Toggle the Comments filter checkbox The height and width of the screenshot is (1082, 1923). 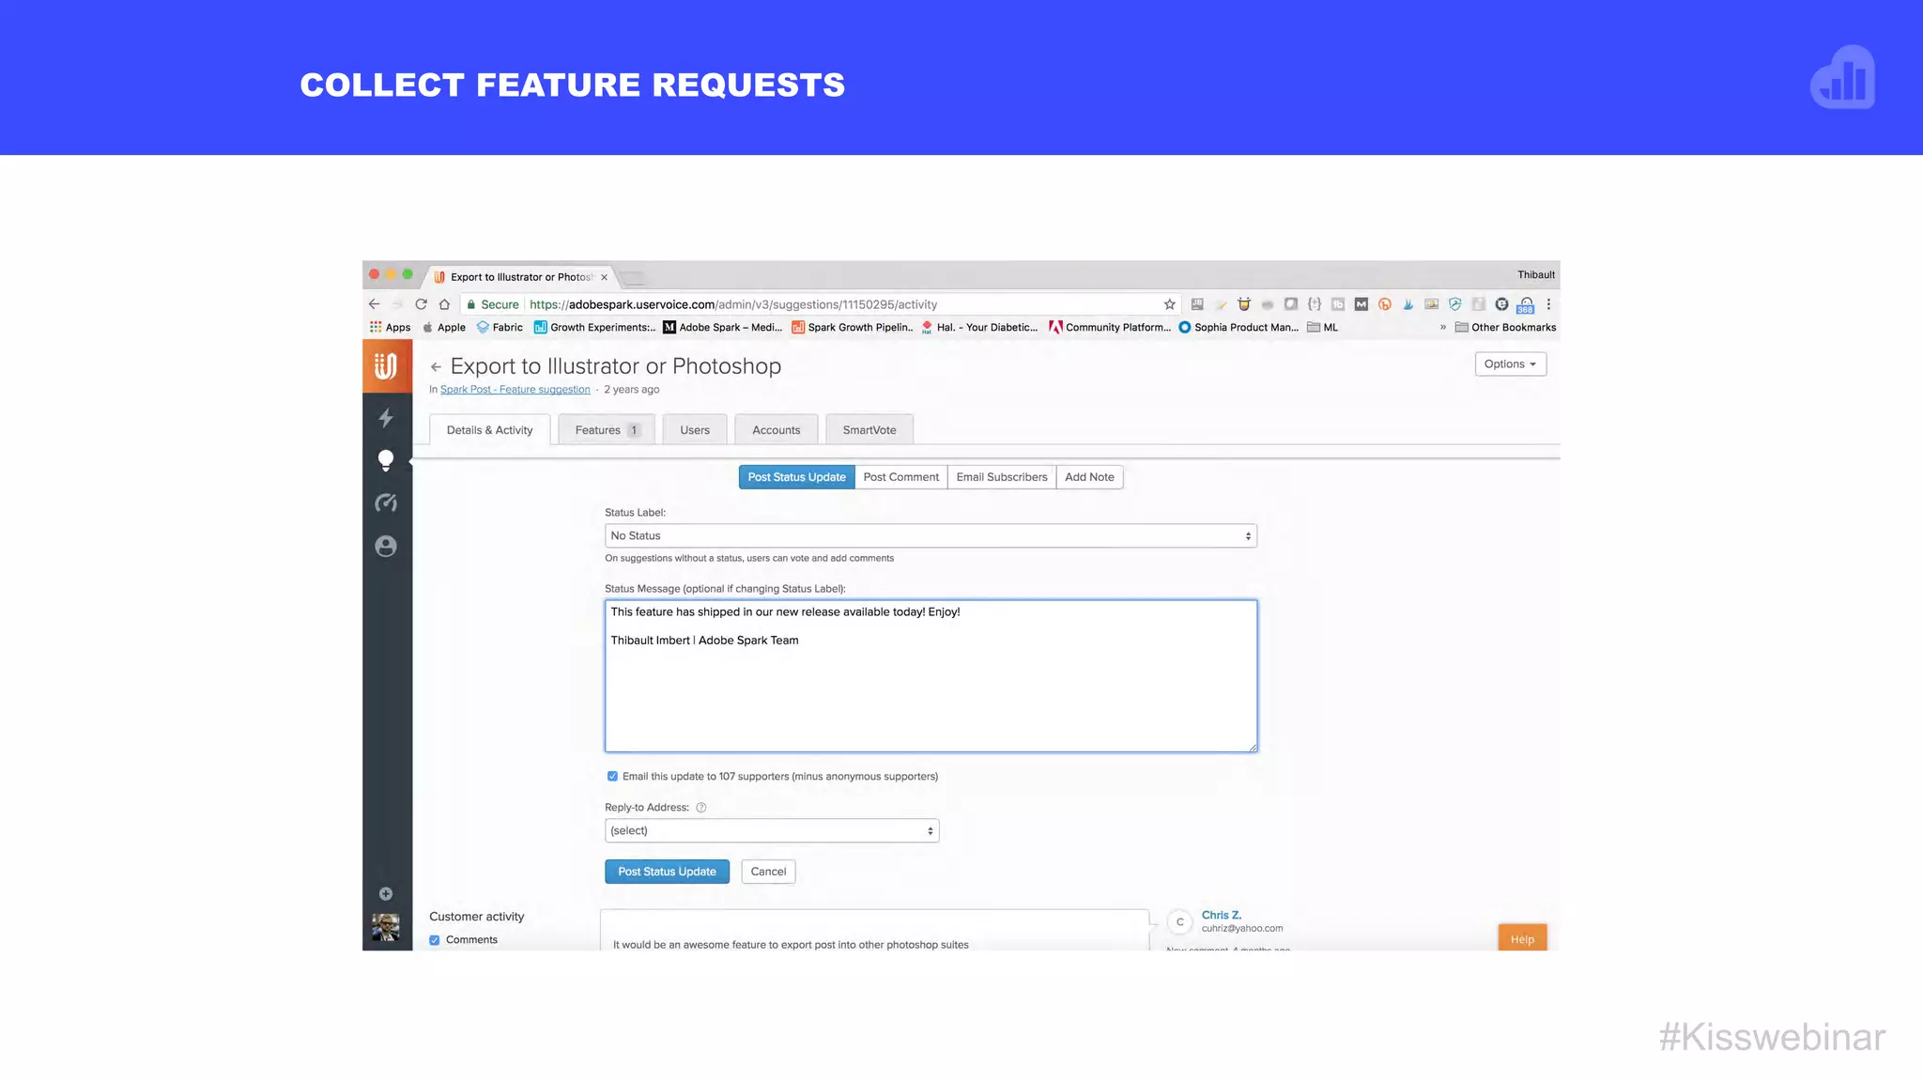tap(435, 940)
